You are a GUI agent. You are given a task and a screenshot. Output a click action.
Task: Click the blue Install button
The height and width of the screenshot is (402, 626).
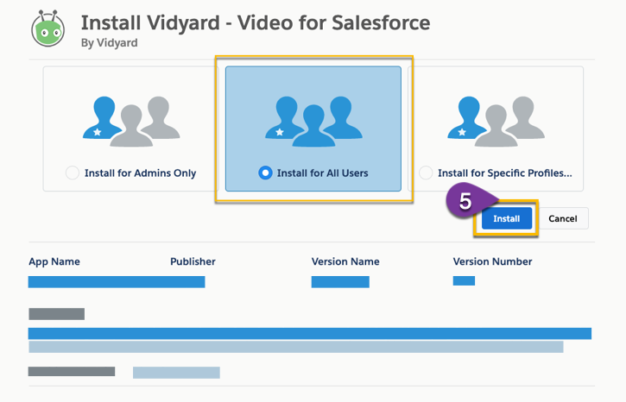[507, 218]
